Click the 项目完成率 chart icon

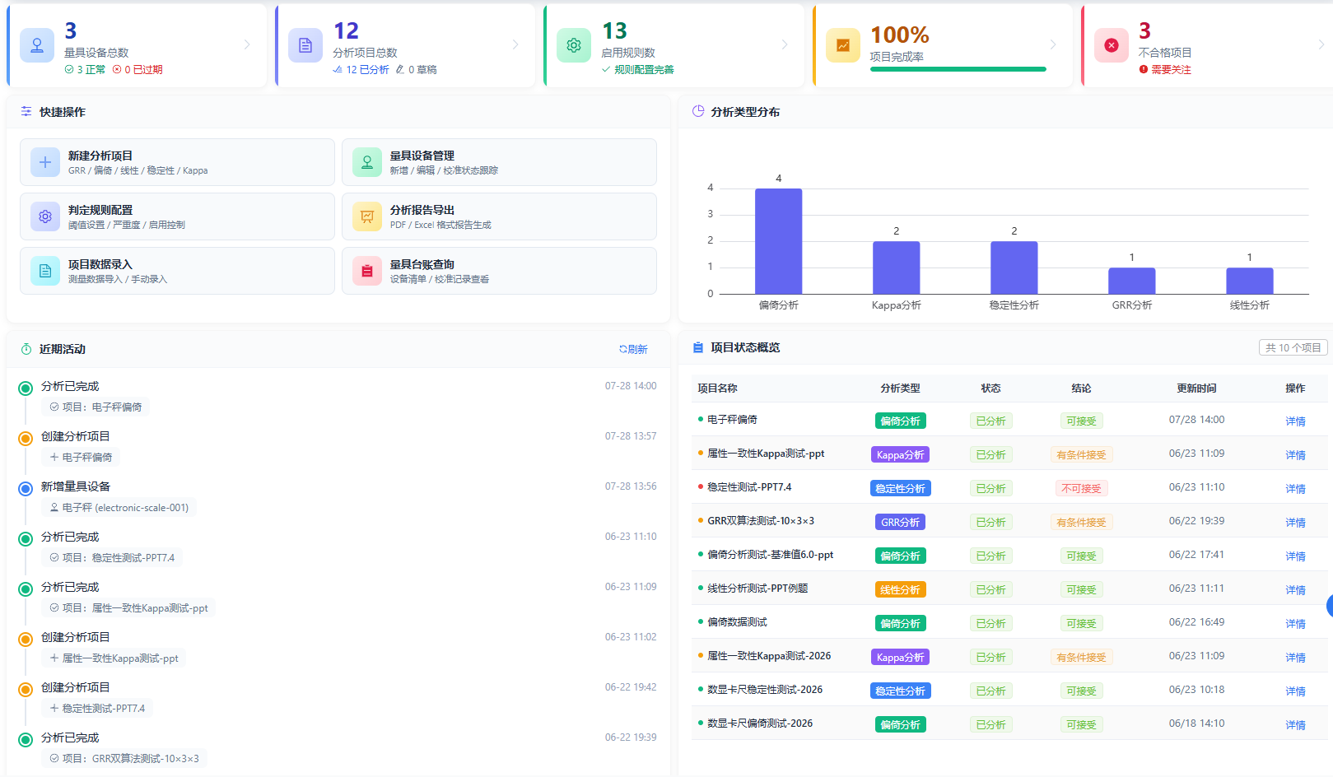click(x=843, y=45)
